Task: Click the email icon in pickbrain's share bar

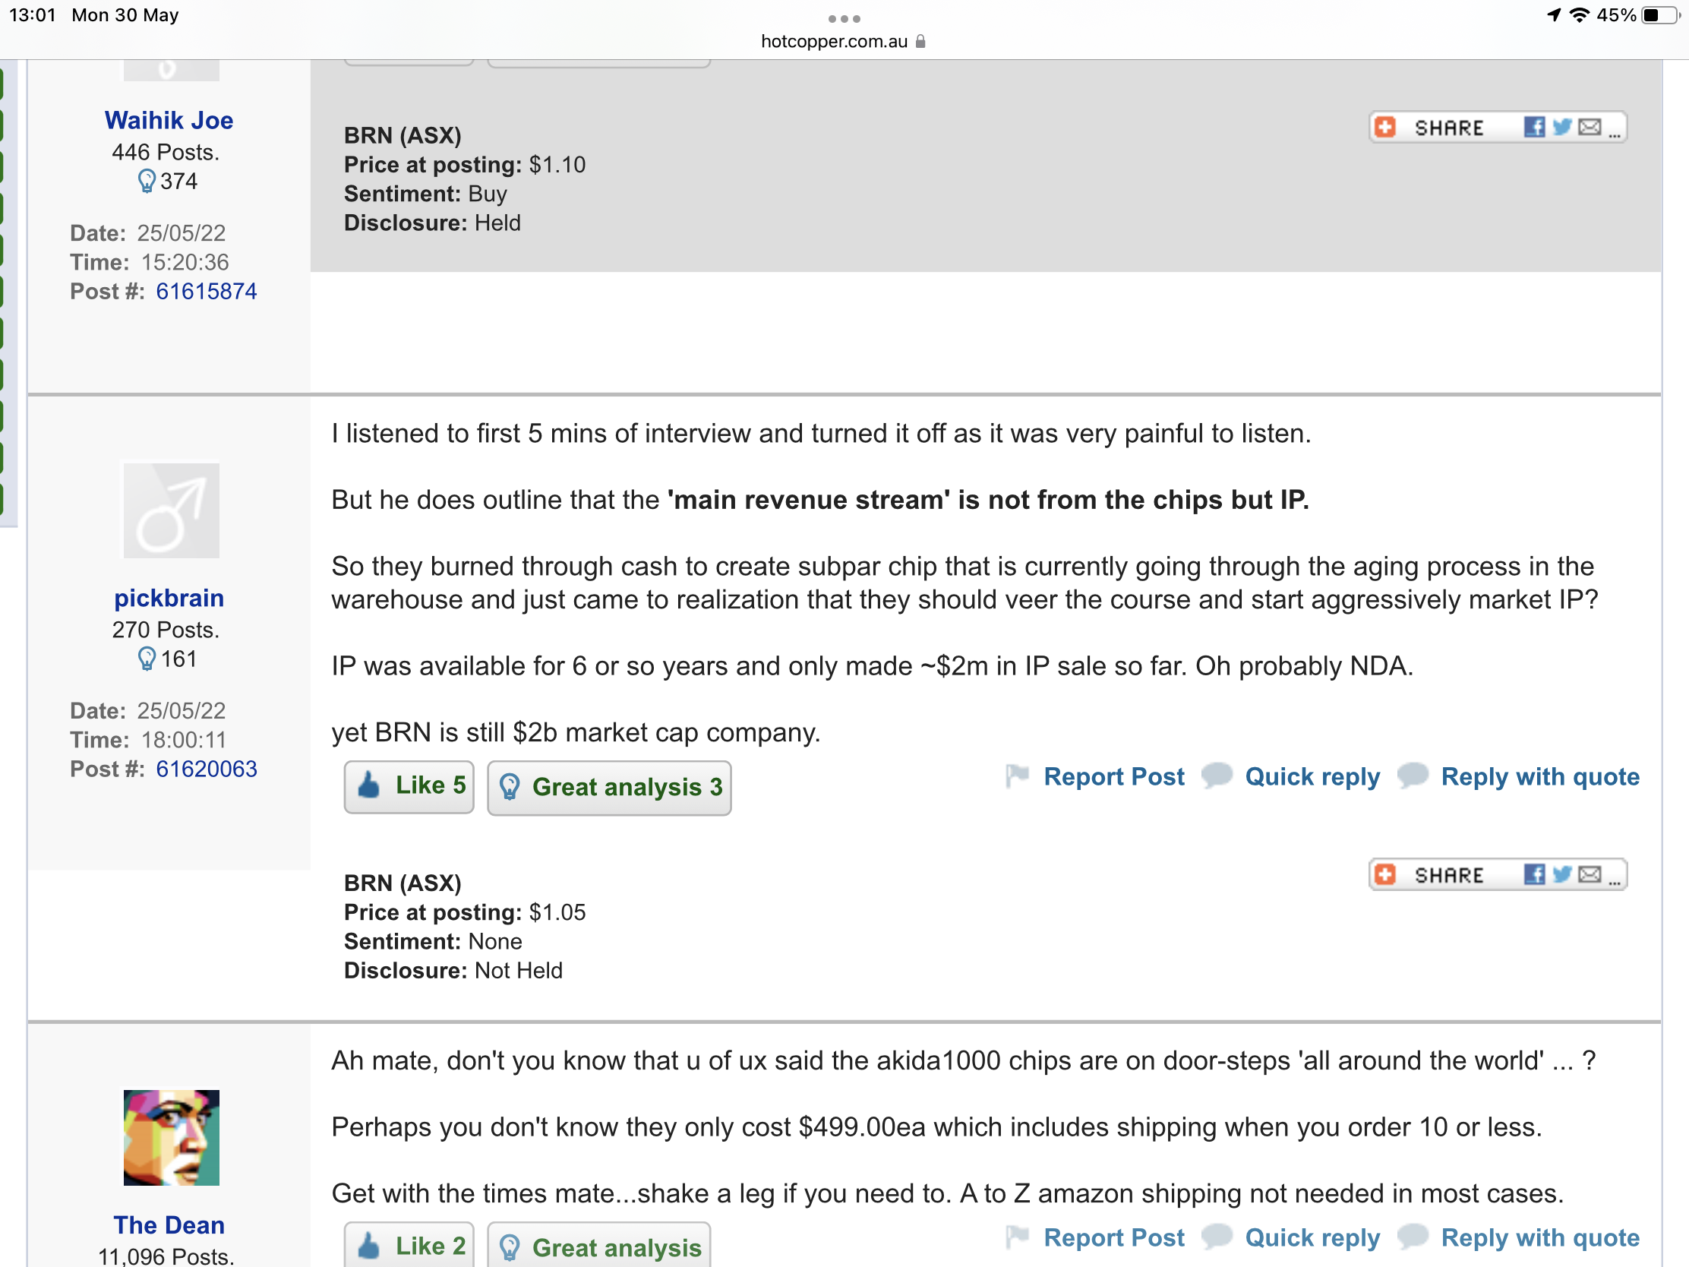Action: point(1589,874)
